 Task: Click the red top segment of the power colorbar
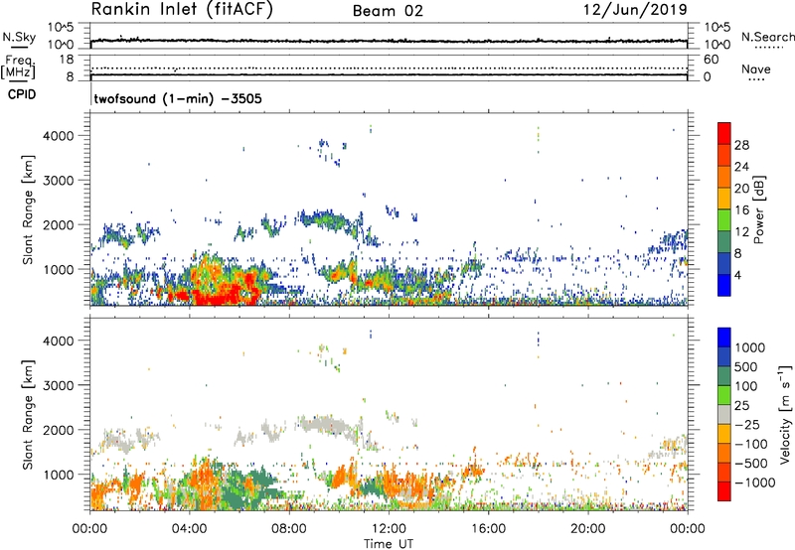click(x=724, y=134)
